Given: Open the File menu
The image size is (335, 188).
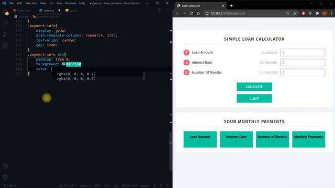Looking at the screenshot, I should 12,3.
